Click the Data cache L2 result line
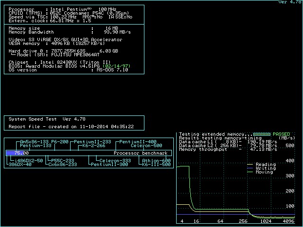Viewport: 303px width, 227px height. pos(227,146)
